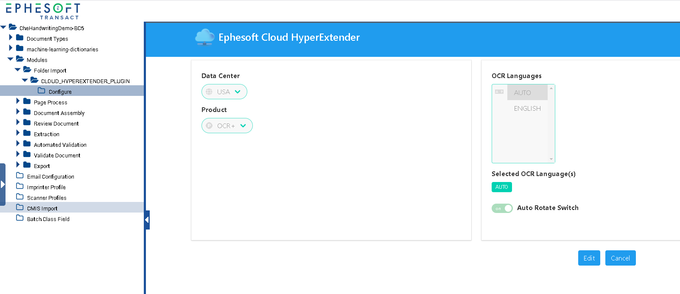680x294 pixels.
Task: Click the folder icon beside Document Types
Action: 20,38
